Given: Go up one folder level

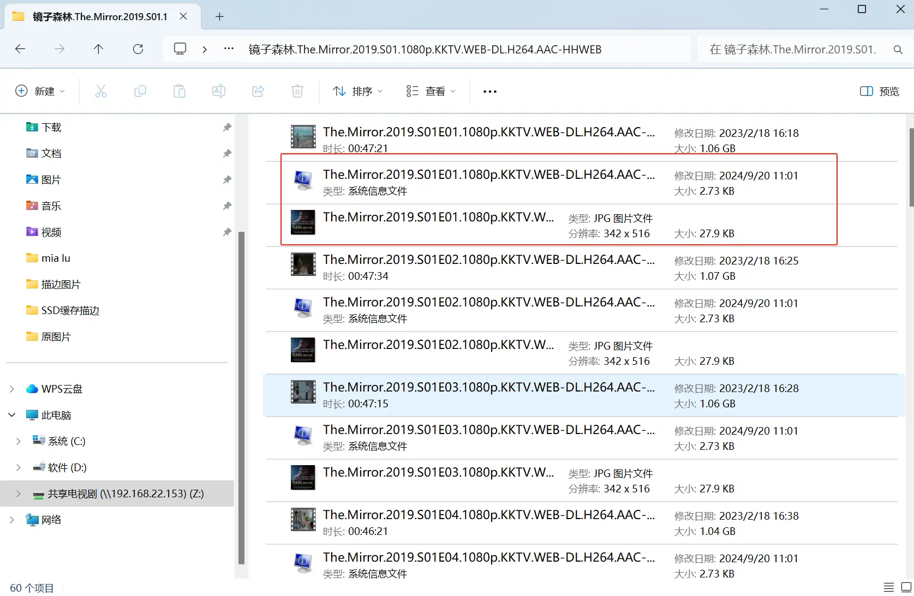Looking at the screenshot, I should 98,49.
